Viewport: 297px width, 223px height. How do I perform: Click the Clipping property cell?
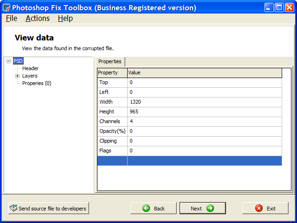tap(112, 141)
